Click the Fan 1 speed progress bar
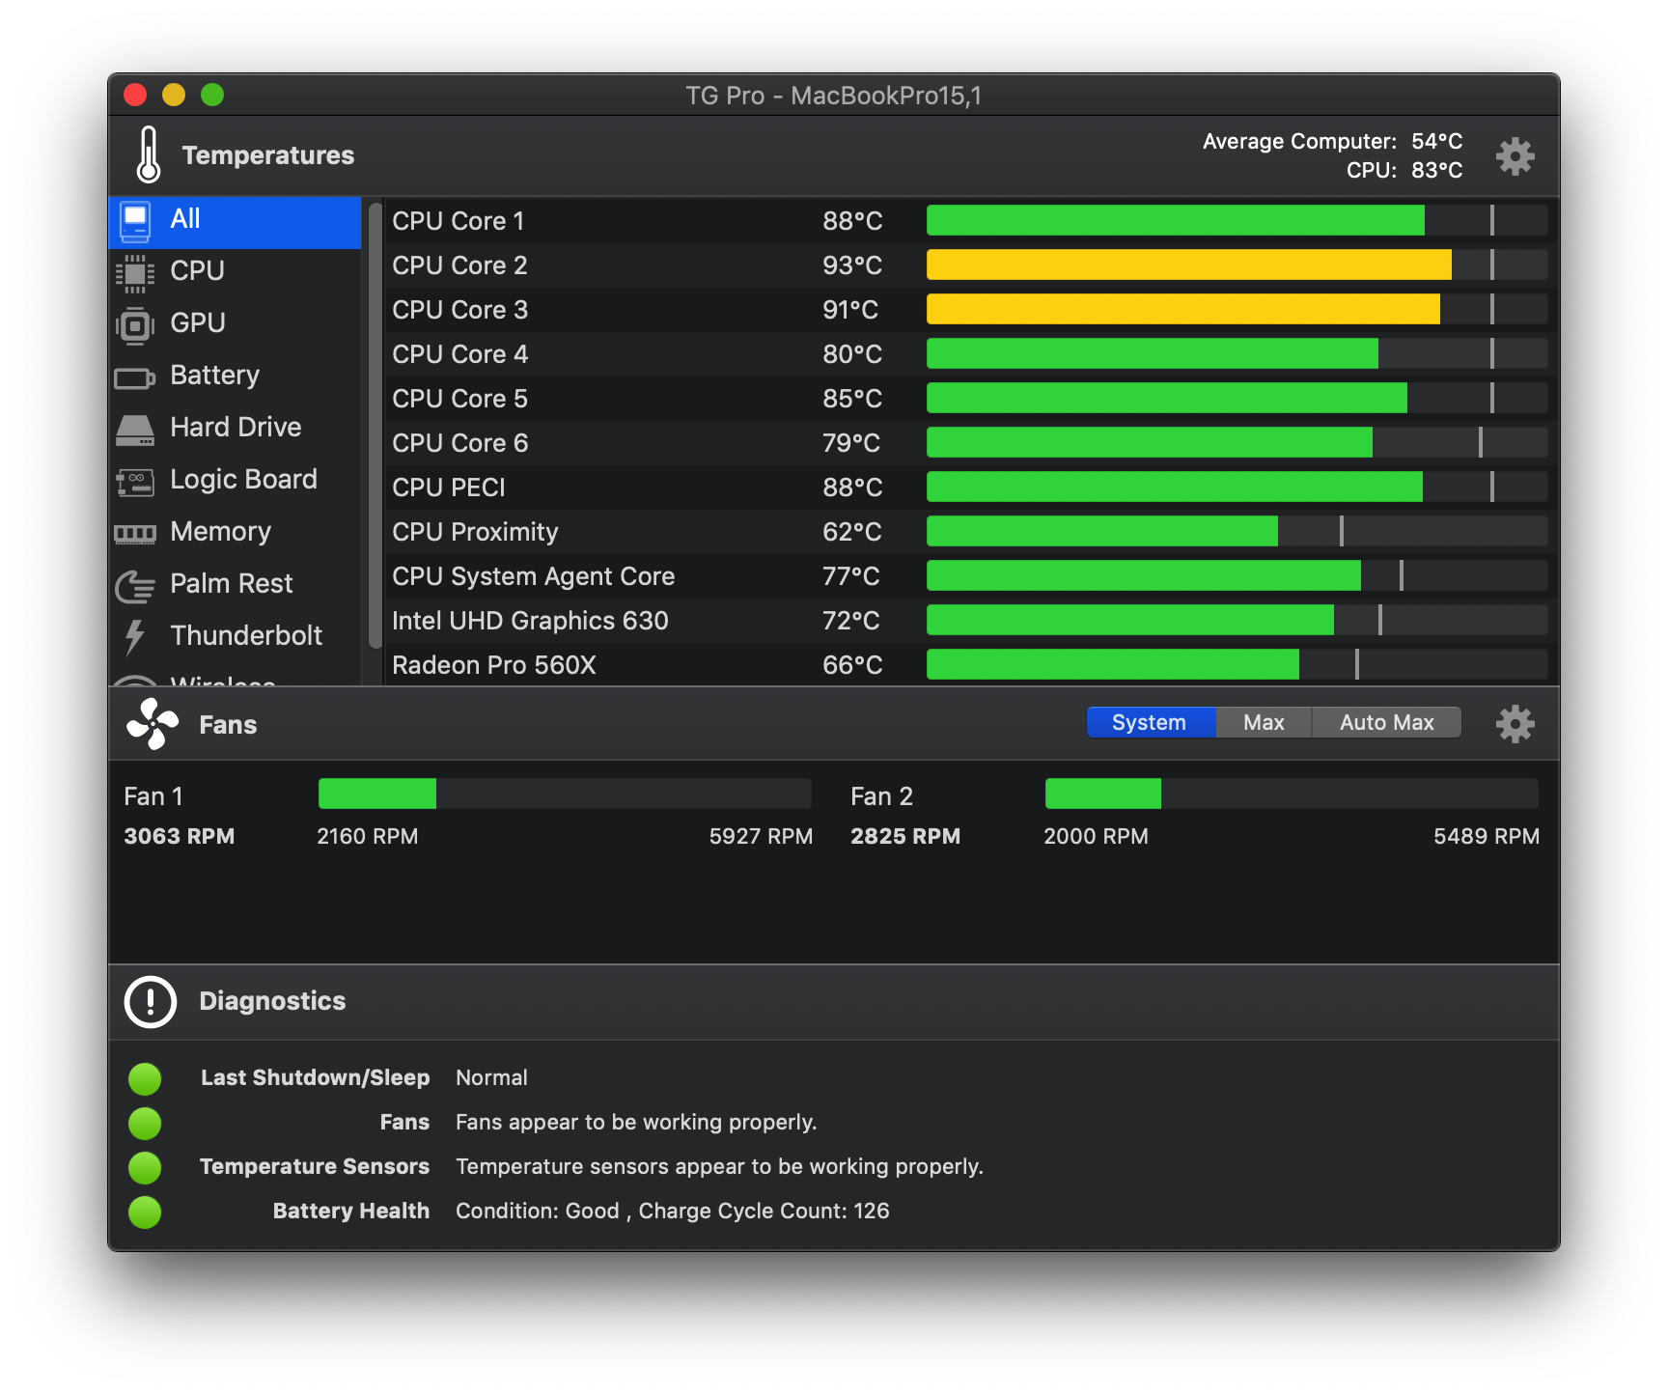Screen dimensions: 1668x1394 pyautogui.click(x=564, y=794)
